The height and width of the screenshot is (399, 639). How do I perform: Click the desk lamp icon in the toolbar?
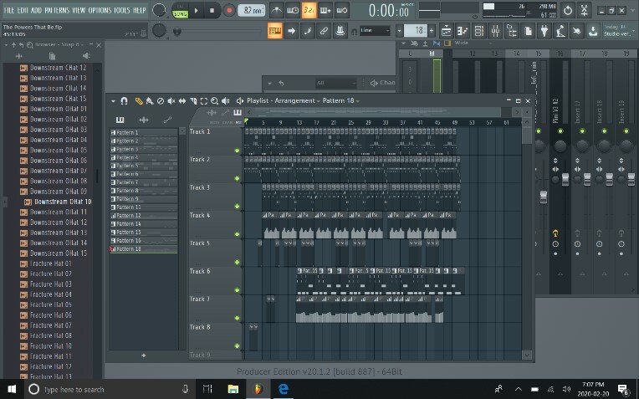(x=560, y=31)
